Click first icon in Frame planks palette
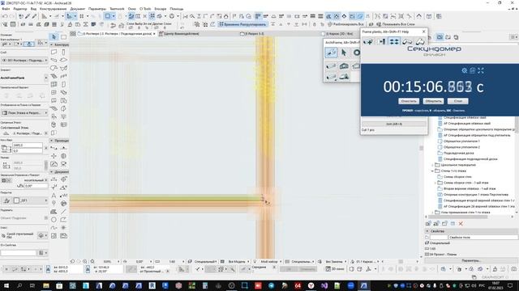The image size is (519, 291). point(368,41)
